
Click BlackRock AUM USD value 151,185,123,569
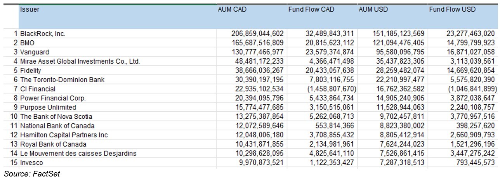coord(398,34)
